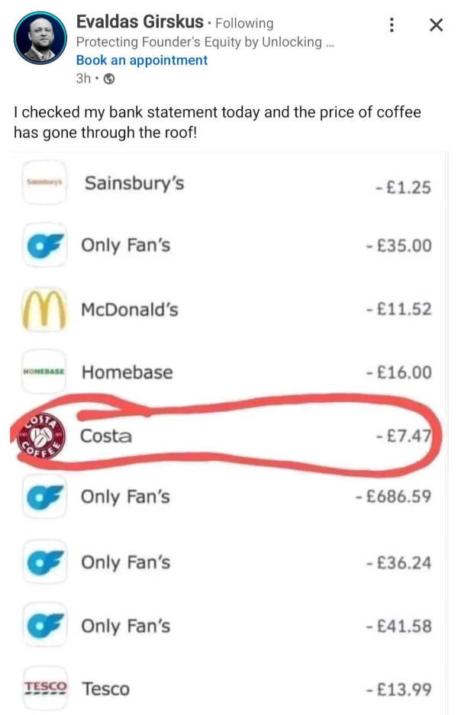Click the Homebase logo icon

[x=44, y=372]
